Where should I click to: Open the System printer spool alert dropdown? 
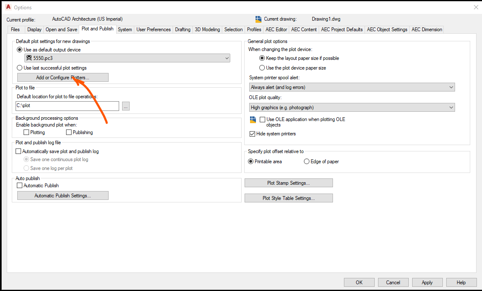452,87
